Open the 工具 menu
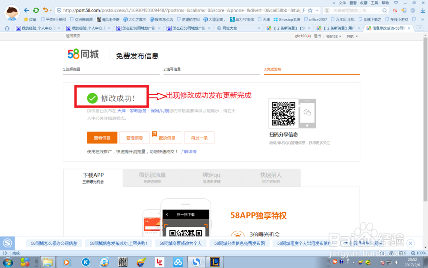The height and width of the screenshot is (268, 428). point(374,3)
